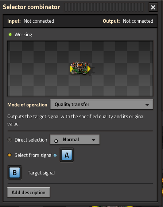163x207 pixels.
Task: Open the Normal quality dropdown
Action: pyautogui.click(x=75, y=140)
